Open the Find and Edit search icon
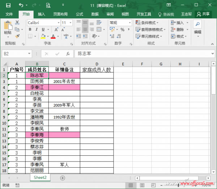Screen dimensions: 217x189 197,24
